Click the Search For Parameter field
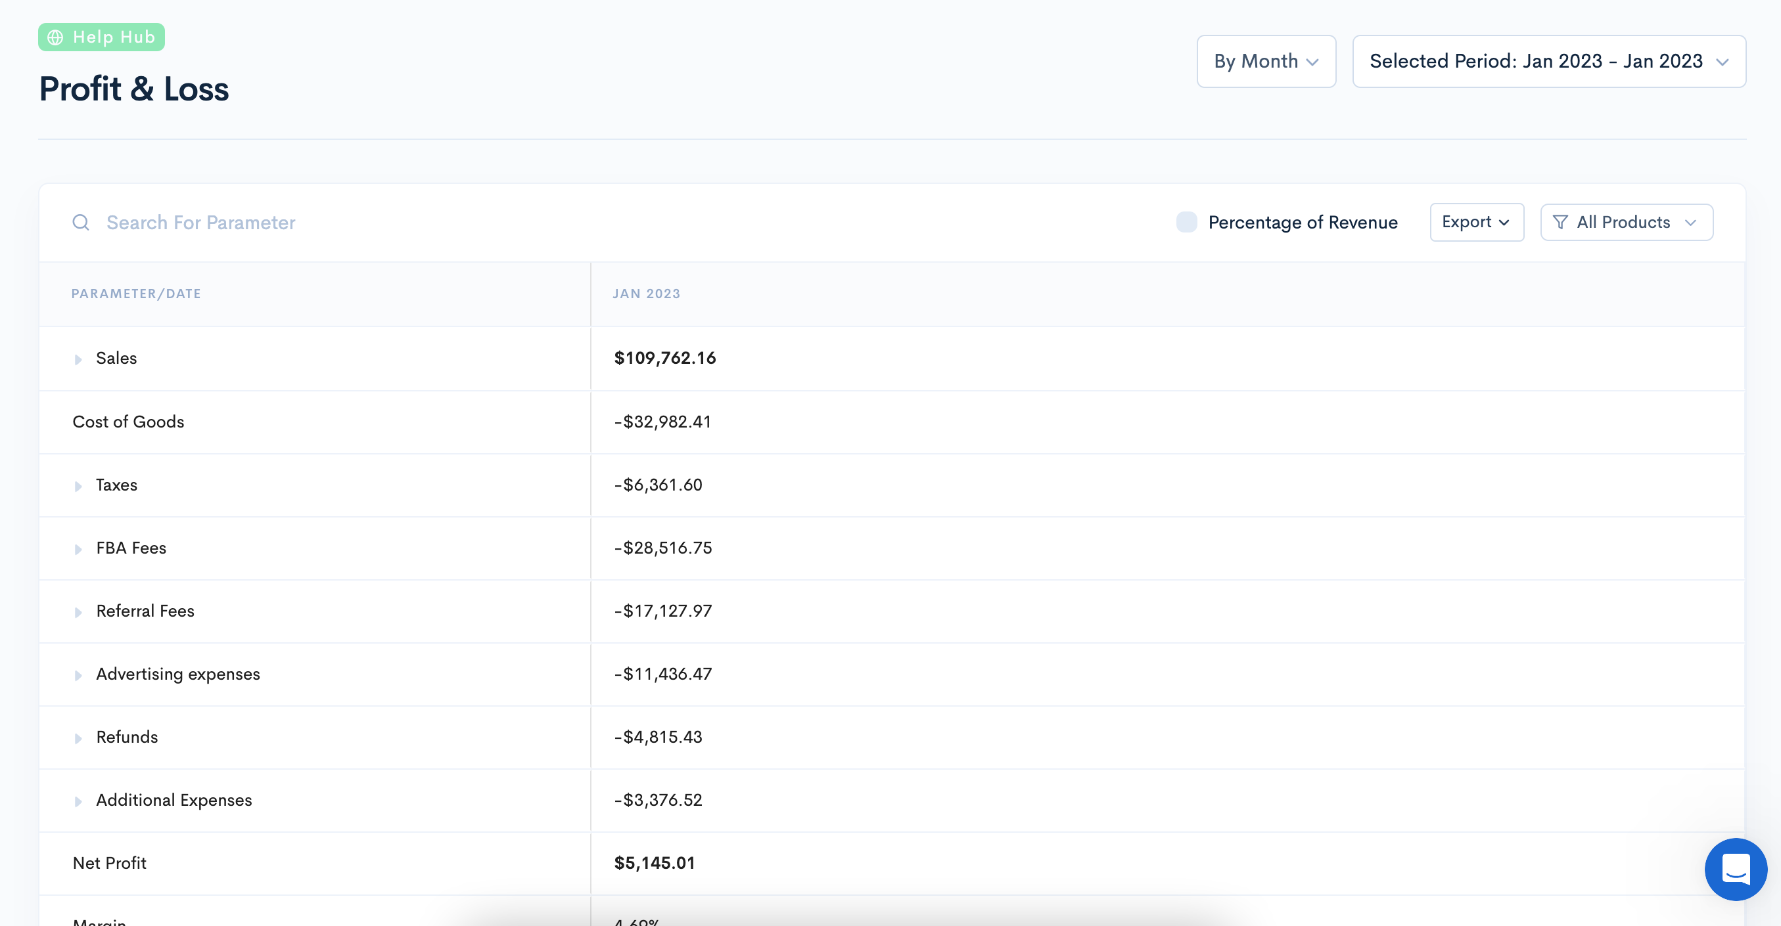Image resolution: width=1781 pixels, height=926 pixels. pyautogui.click(x=200, y=223)
